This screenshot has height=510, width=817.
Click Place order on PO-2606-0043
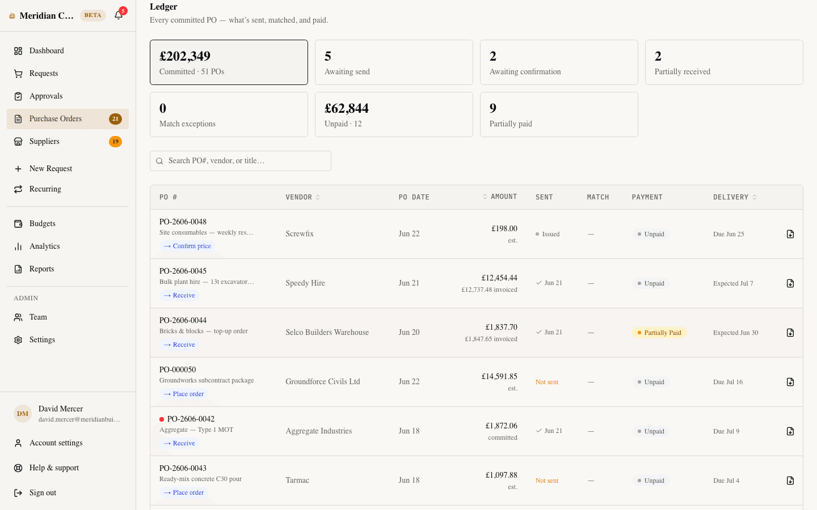pos(184,492)
